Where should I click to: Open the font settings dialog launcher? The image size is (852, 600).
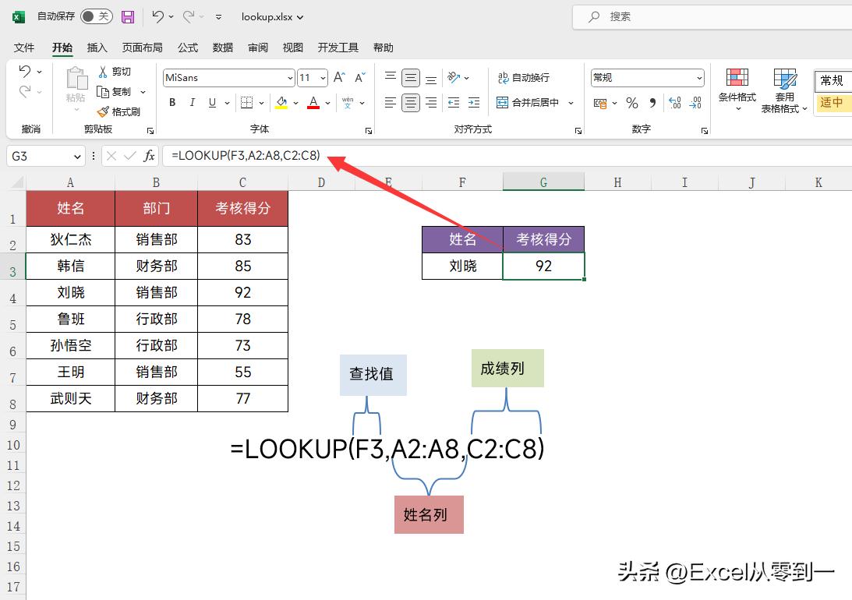[x=369, y=131]
